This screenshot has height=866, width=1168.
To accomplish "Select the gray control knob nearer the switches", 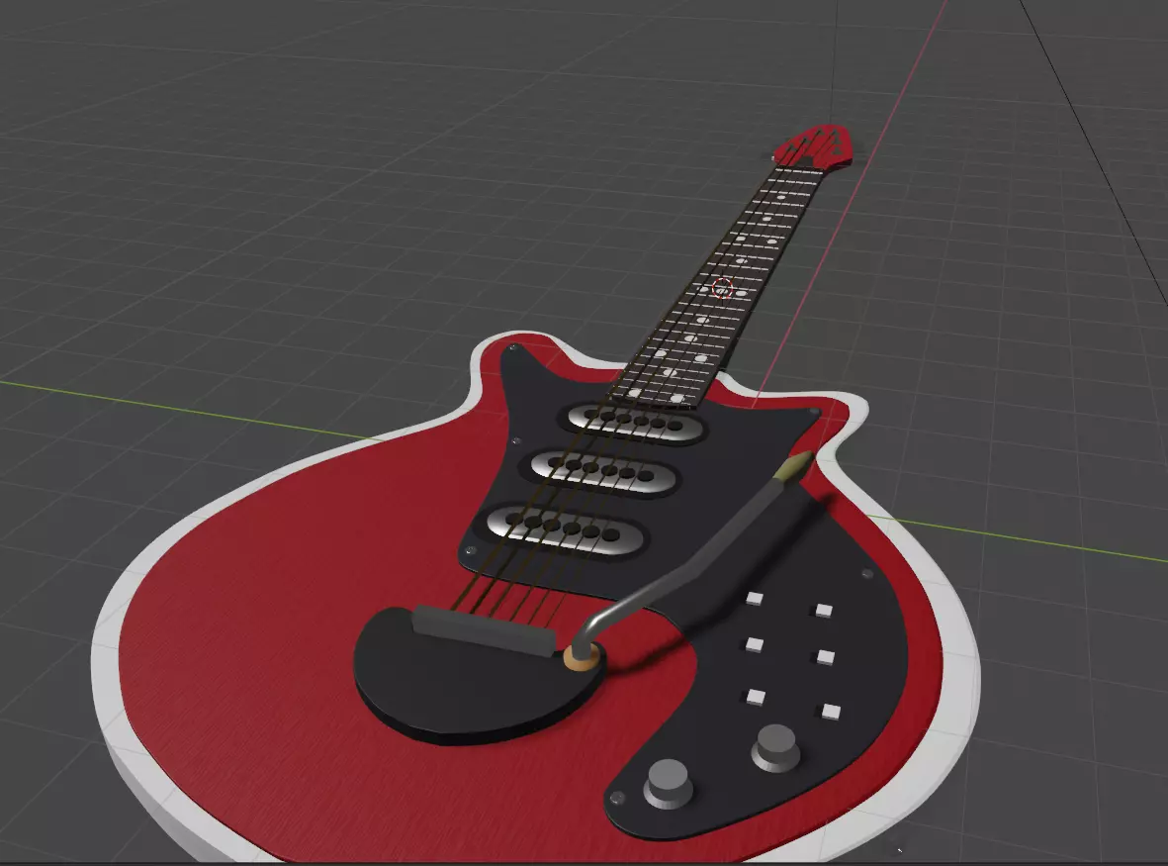I will coord(775,747).
